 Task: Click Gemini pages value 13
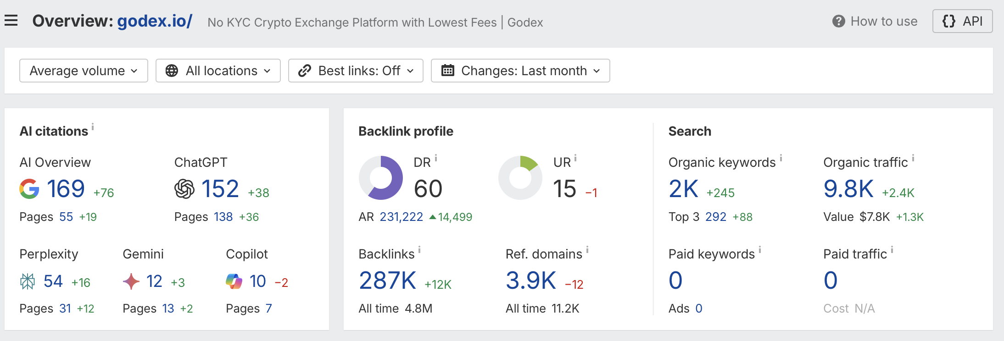click(x=168, y=308)
